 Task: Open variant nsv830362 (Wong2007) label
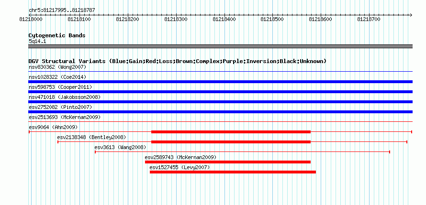pos(57,67)
